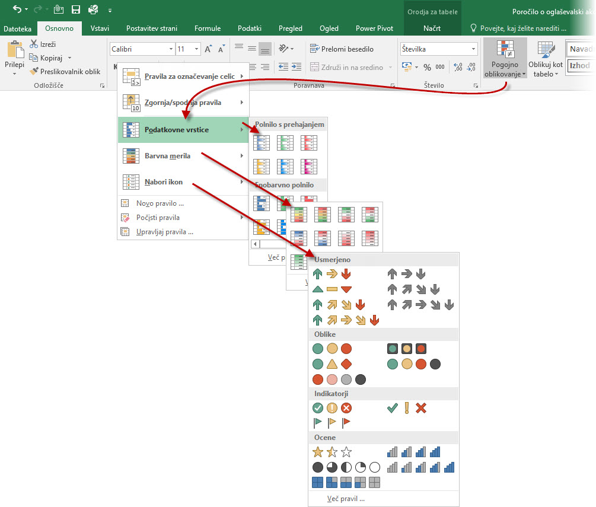The height and width of the screenshot is (507, 596).
Task: Toggle Prelomi besedilo wrap text
Action: click(342, 49)
